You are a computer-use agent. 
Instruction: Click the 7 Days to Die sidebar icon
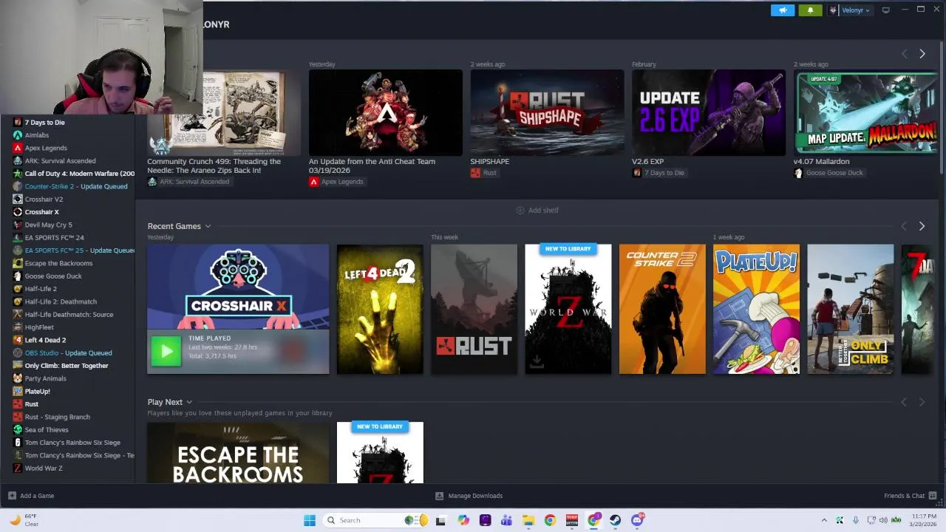click(18, 122)
